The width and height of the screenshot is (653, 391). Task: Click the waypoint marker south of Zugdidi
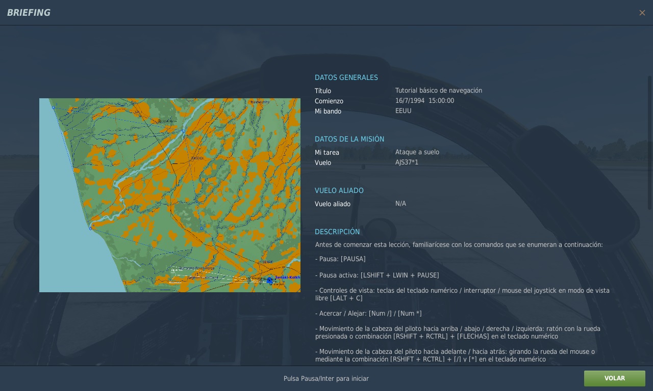tap(202, 228)
